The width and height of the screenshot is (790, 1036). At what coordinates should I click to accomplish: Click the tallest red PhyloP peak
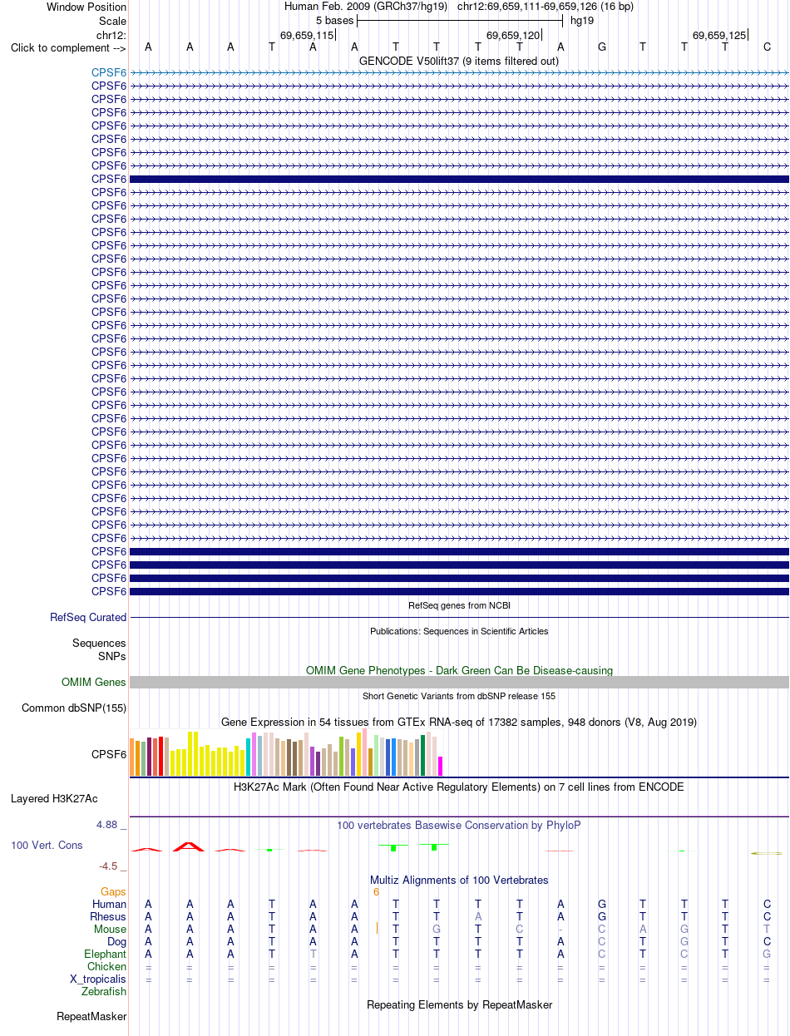tap(189, 846)
